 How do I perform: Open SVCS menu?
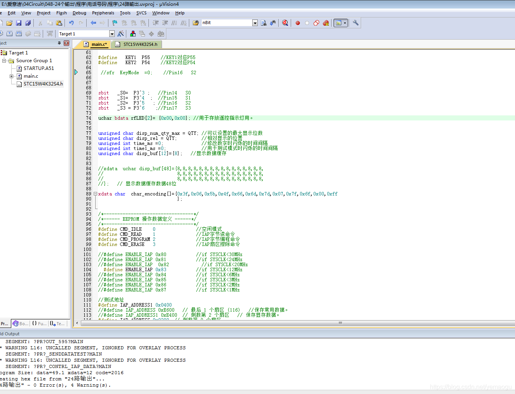(141, 13)
